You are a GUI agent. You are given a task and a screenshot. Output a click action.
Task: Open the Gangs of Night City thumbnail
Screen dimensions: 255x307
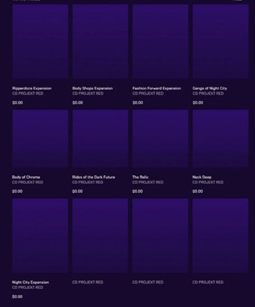[221, 42]
